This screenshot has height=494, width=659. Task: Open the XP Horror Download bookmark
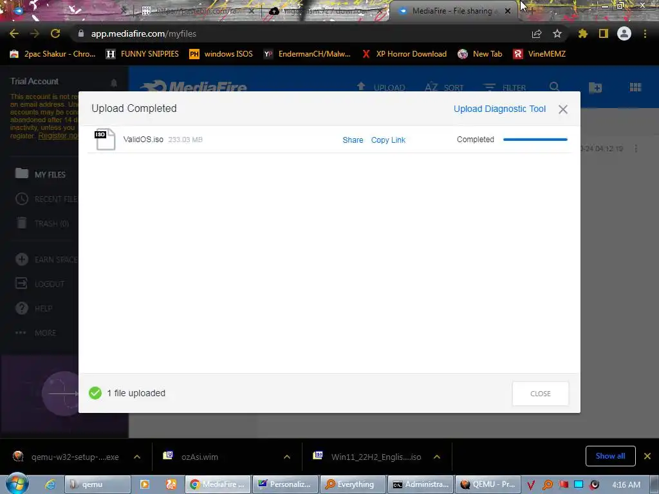(404, 54)
